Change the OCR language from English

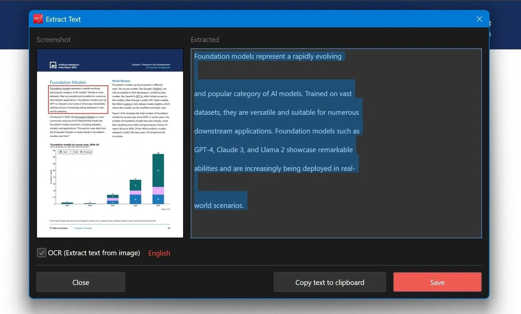pyautogui.click(x=159, y=253)
